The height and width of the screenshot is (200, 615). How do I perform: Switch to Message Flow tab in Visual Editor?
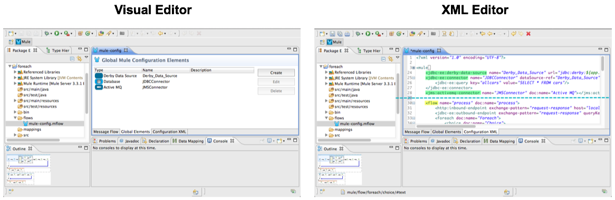click(x=105, y=132)
